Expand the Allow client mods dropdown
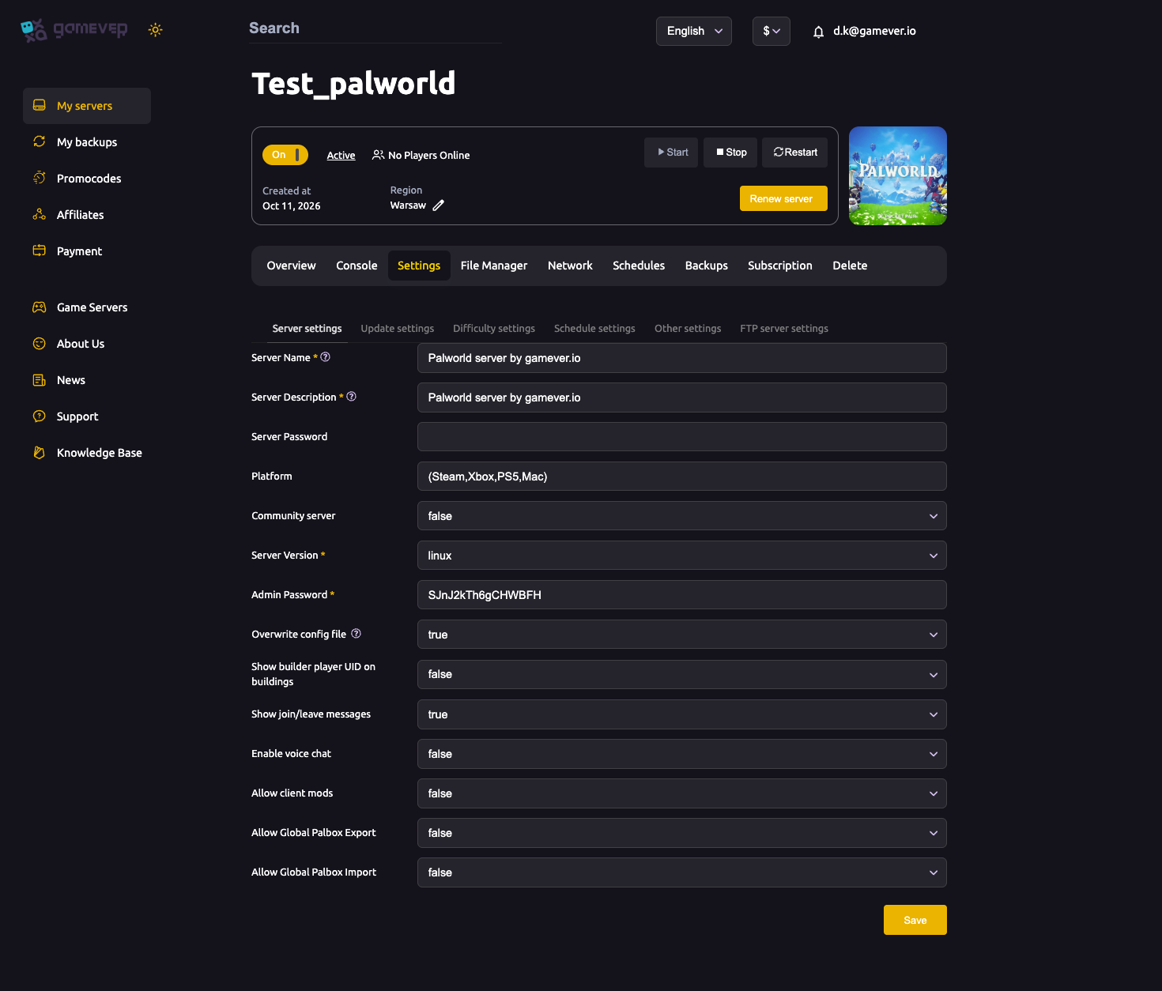This screenshot has height=991, width=1162. [682, 793]
